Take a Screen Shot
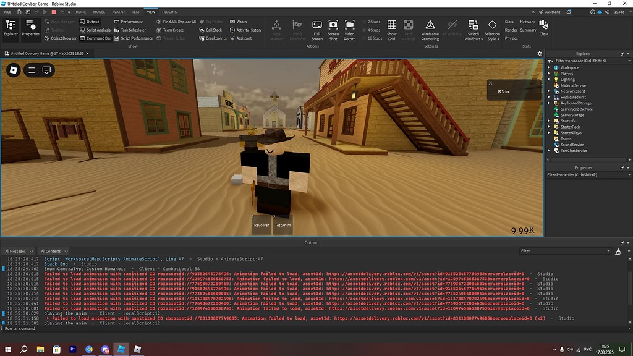 [334, 28]
